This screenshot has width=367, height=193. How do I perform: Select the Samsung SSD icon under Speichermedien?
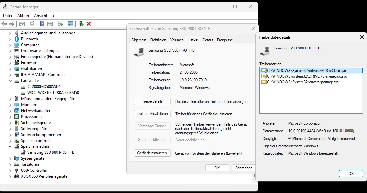(x=23, y=152)
